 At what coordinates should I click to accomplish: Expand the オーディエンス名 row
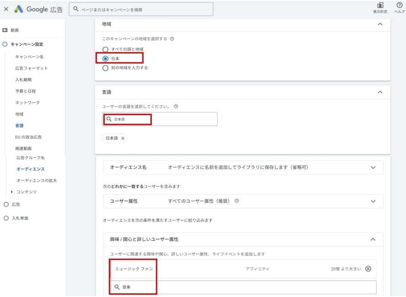click(x=243, y=167)
